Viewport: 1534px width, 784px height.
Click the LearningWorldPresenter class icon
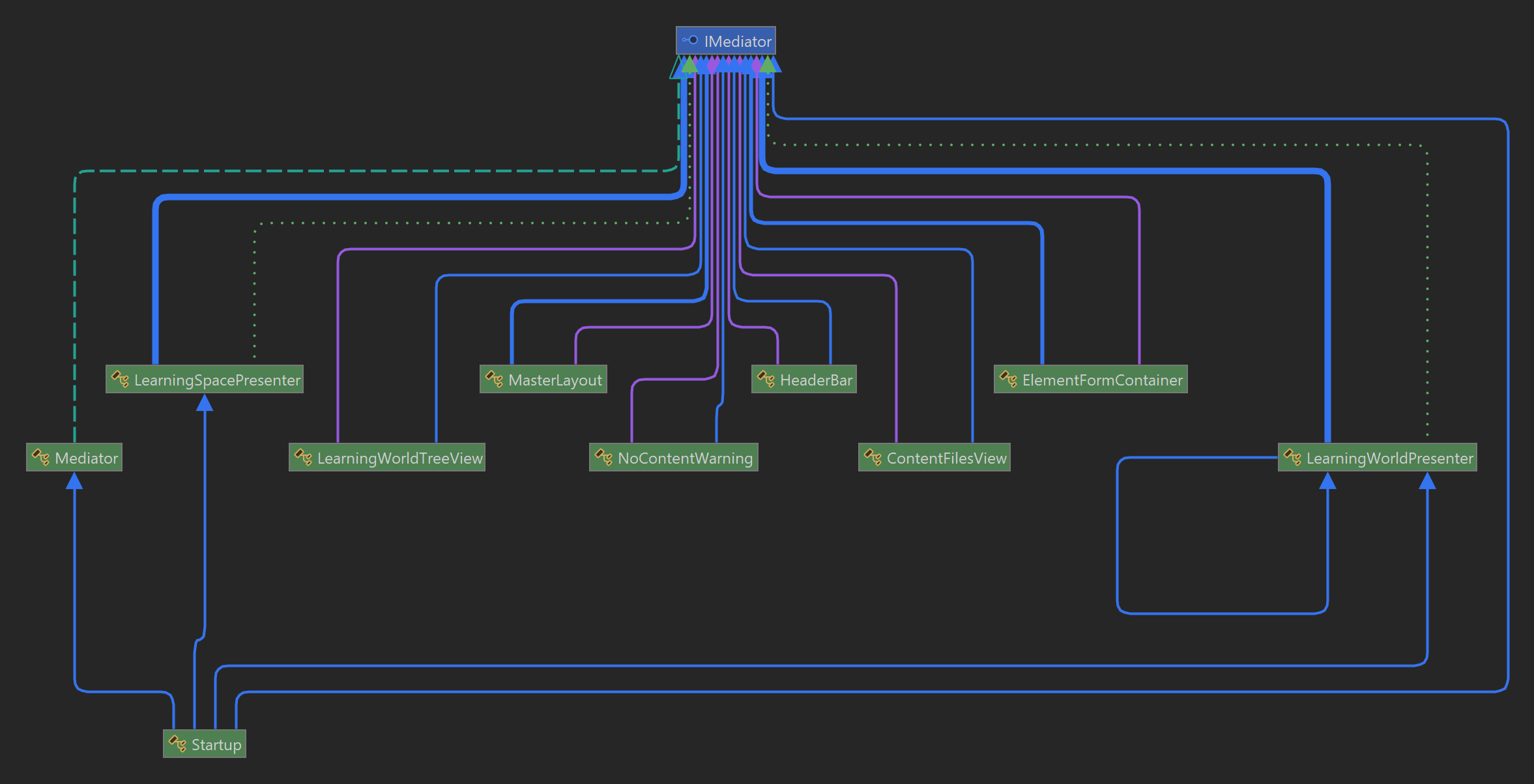(x=1292, y=457)
